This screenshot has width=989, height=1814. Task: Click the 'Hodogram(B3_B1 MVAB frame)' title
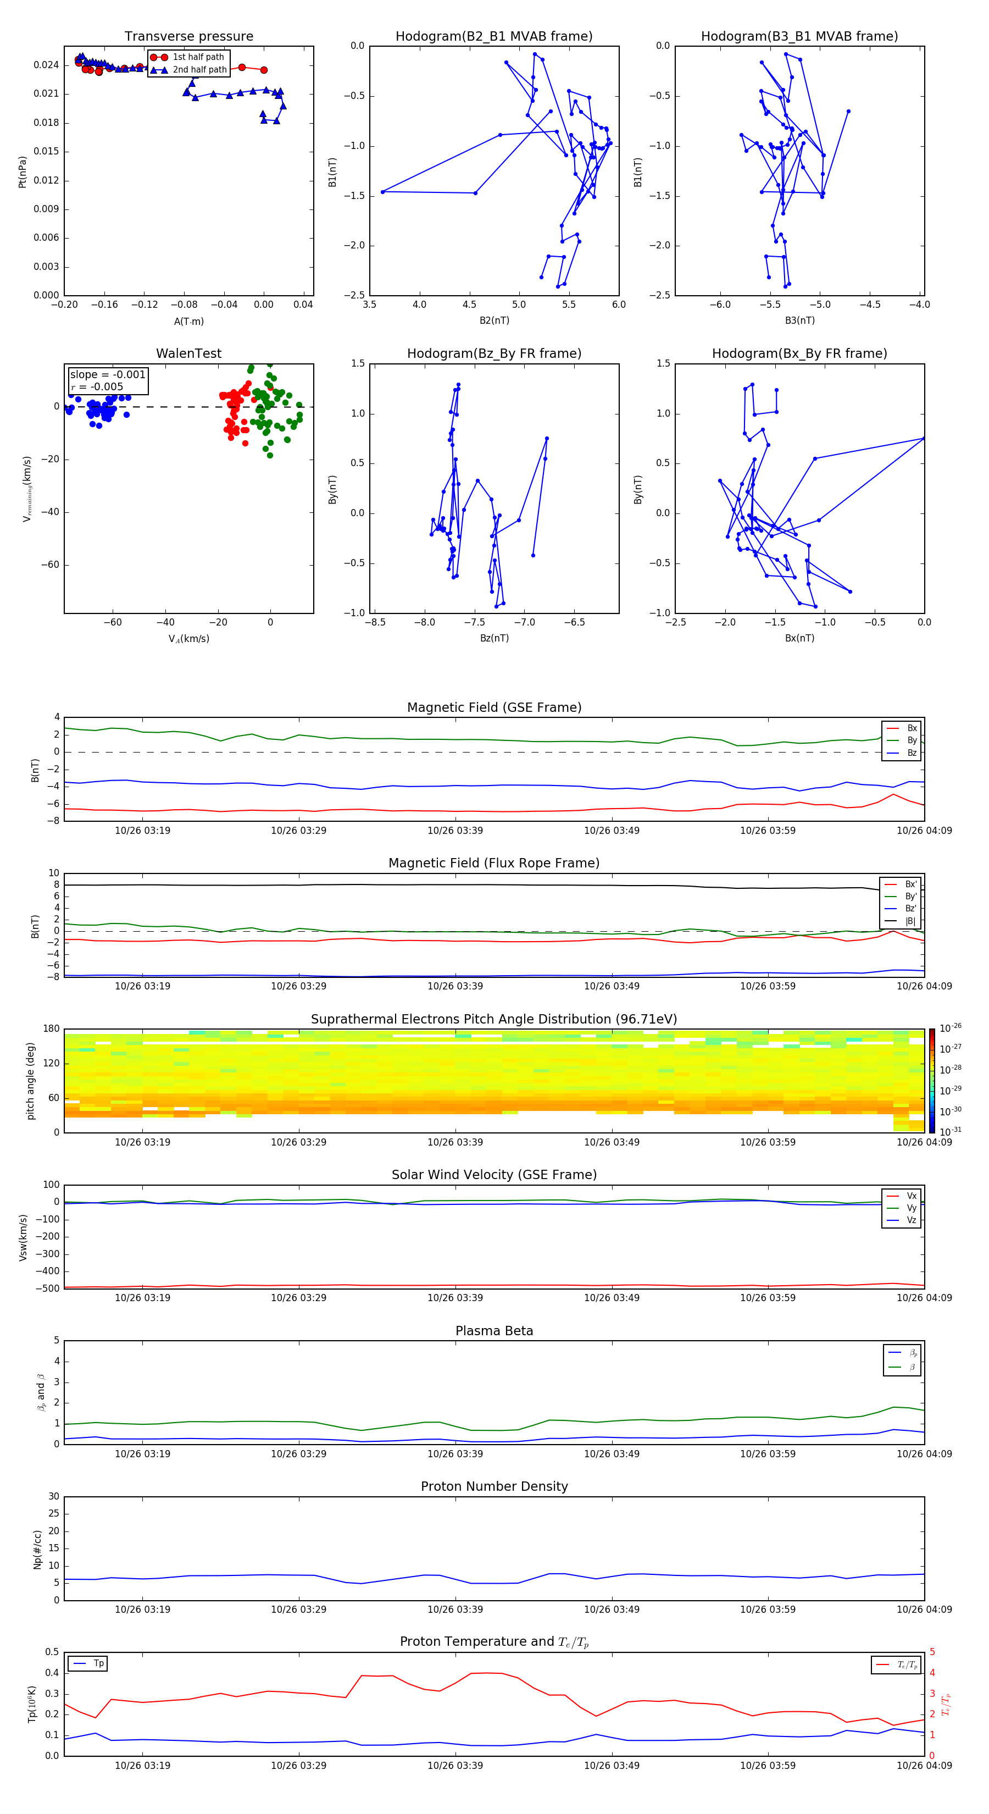(799, 37)
